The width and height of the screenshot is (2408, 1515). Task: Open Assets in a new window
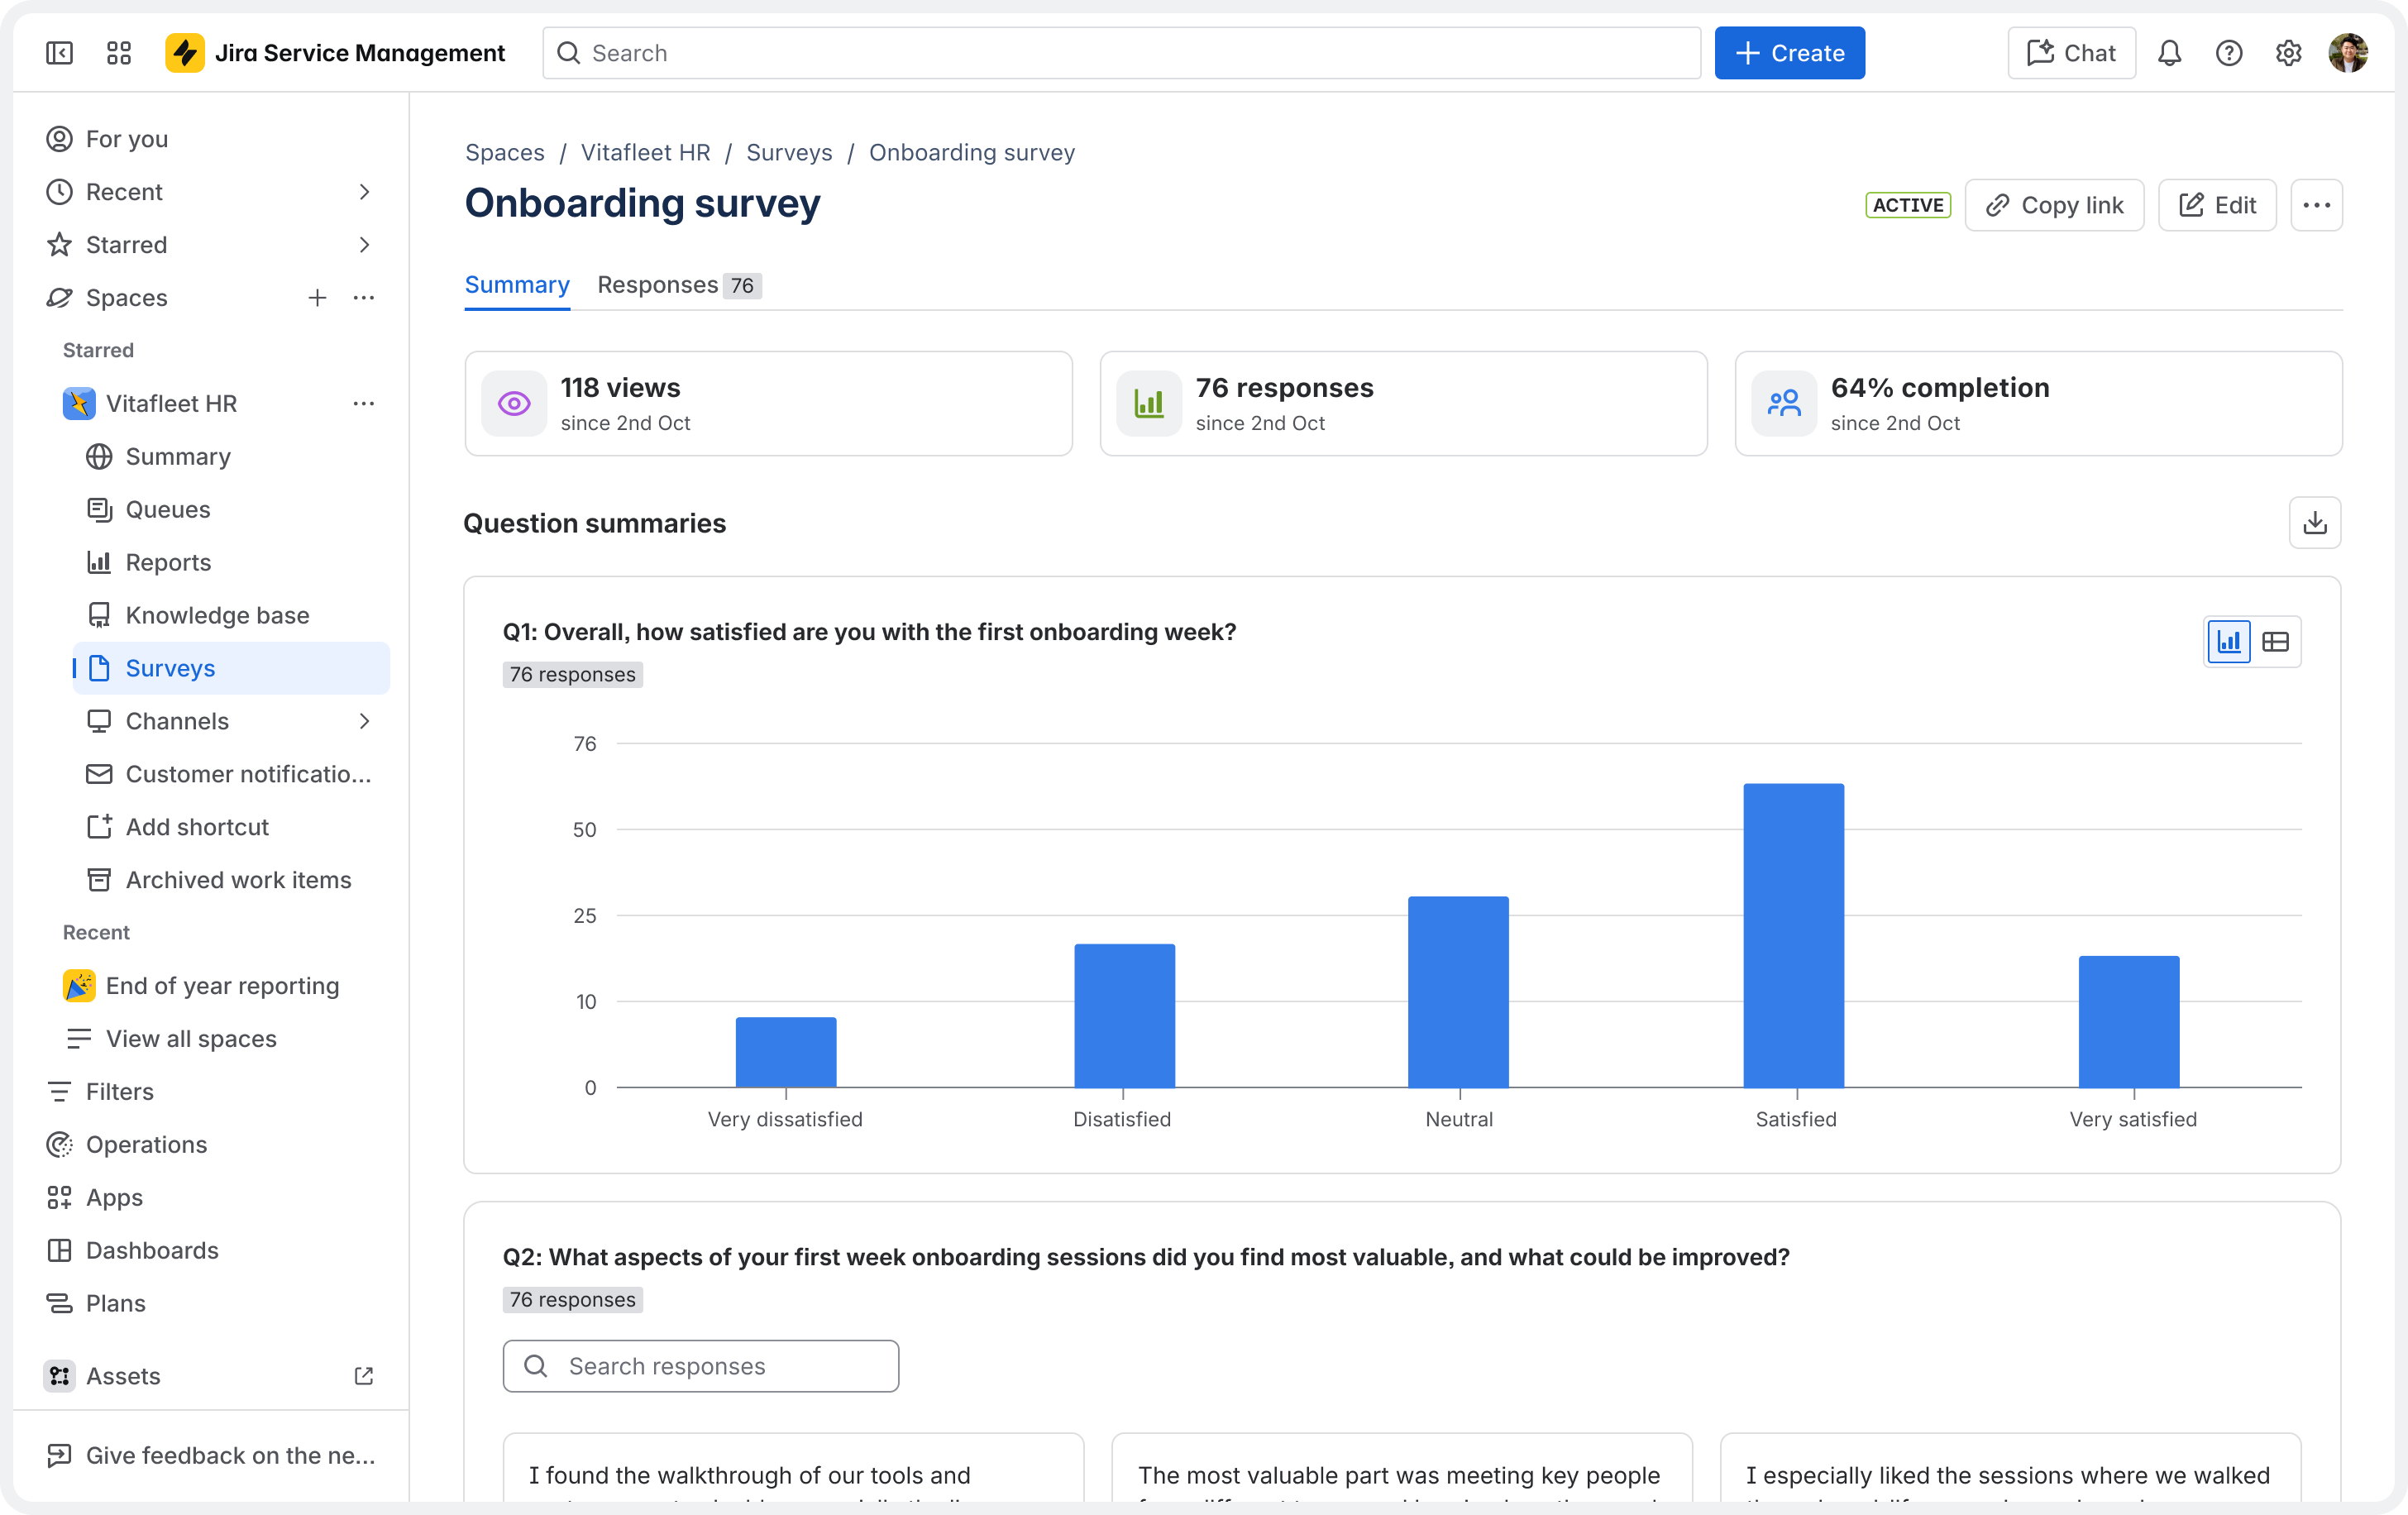tap(363, 1376)
